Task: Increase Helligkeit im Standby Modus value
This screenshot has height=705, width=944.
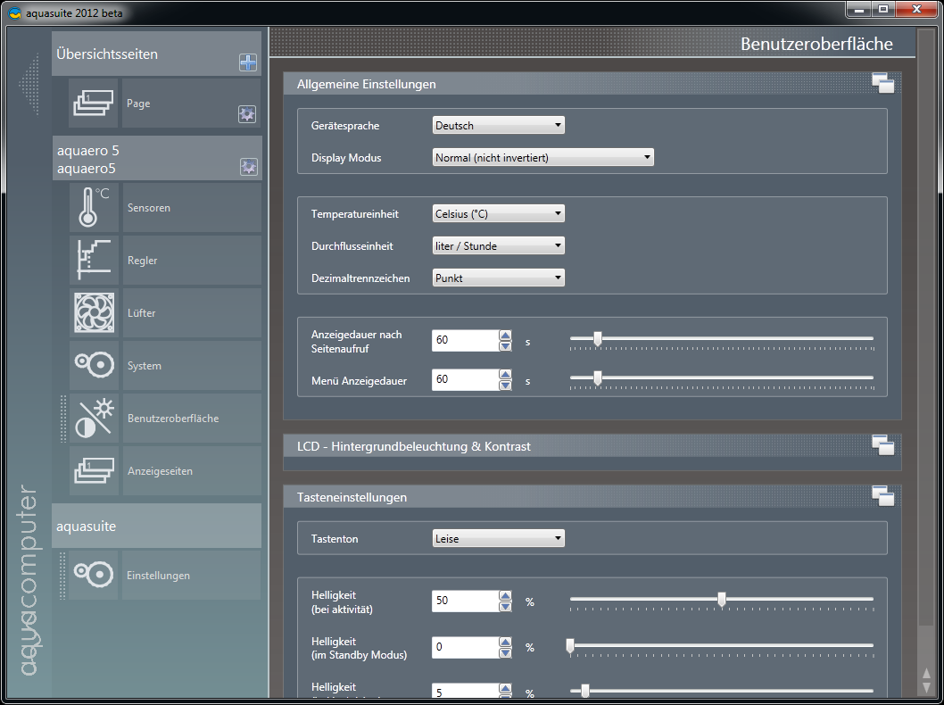Action: pos(505,642)
